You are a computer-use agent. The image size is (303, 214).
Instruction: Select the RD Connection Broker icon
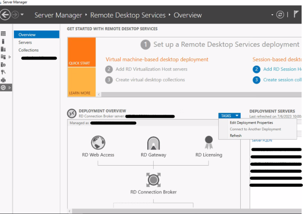[153, 180]
